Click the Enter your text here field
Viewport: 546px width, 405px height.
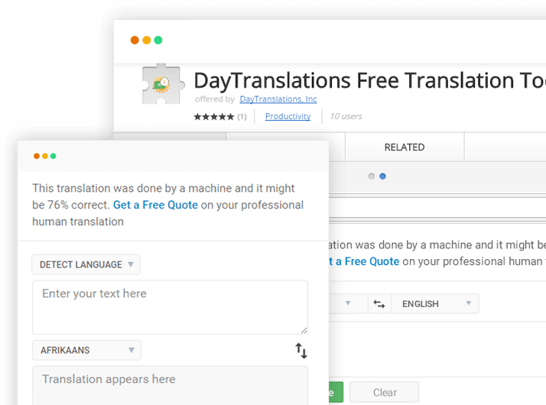[x=170, y=306]
